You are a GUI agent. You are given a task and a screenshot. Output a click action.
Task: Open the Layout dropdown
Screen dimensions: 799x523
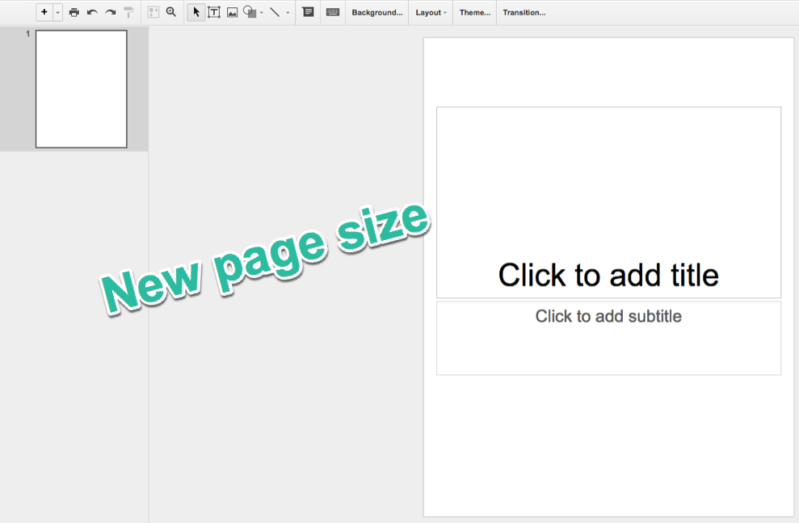(x=430, y=12)
